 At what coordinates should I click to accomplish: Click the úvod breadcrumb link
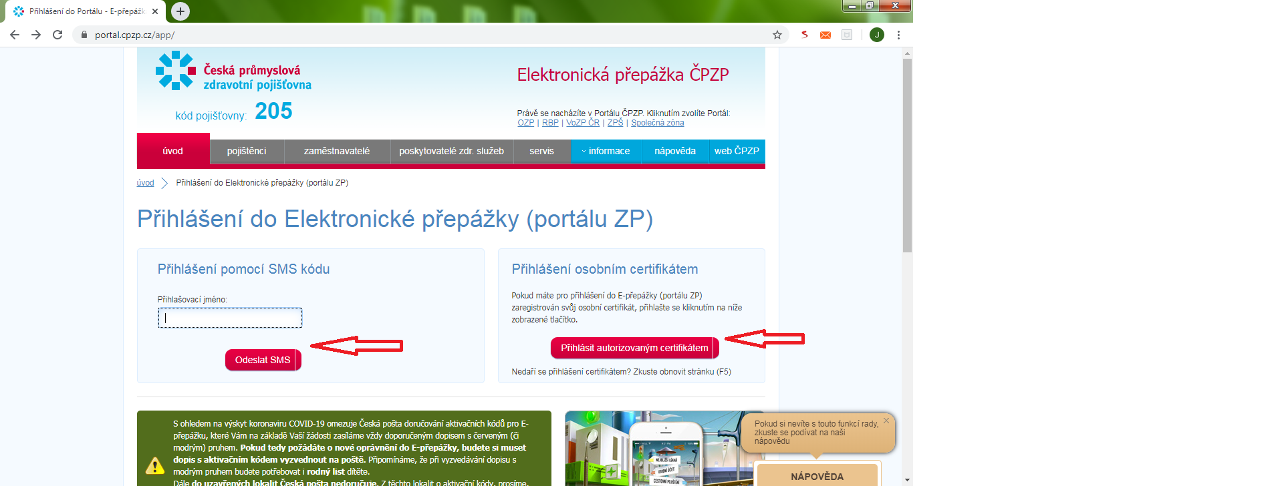point(145,183)
